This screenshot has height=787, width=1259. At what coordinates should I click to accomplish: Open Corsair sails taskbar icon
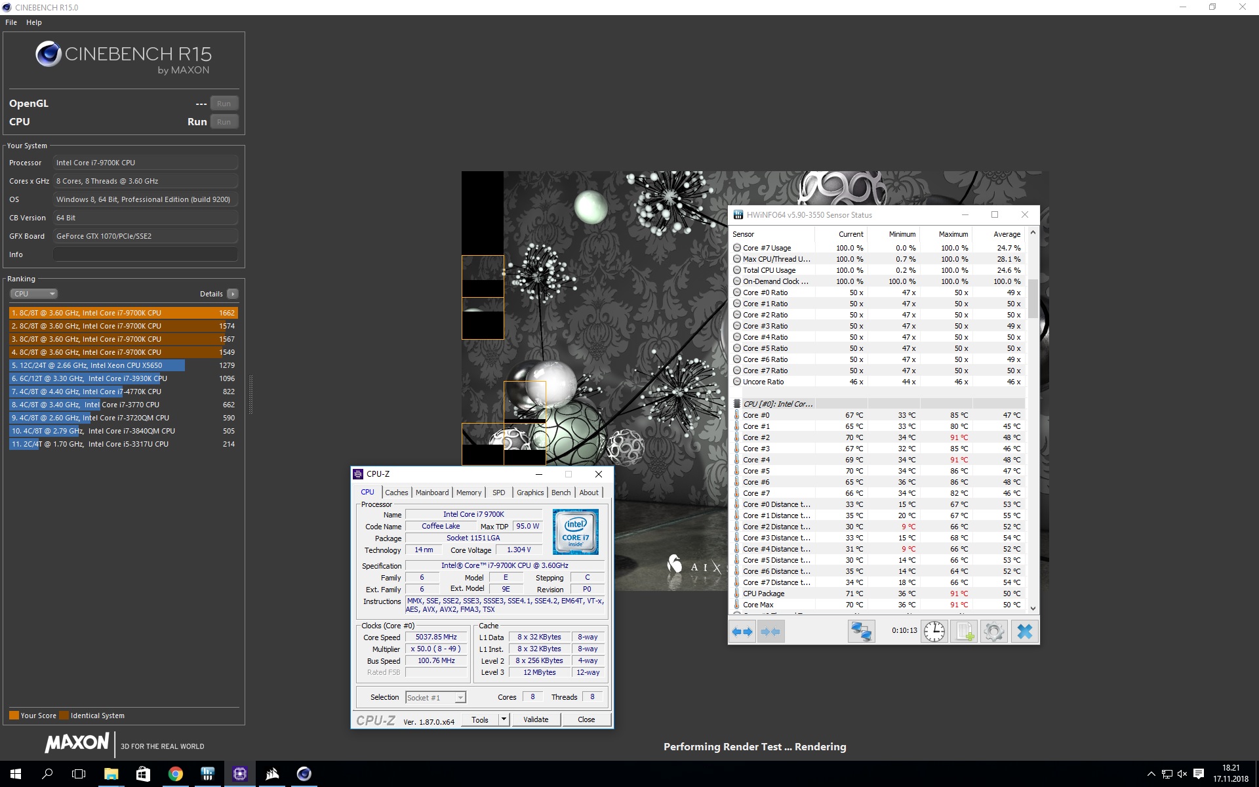tap(271, 774)
